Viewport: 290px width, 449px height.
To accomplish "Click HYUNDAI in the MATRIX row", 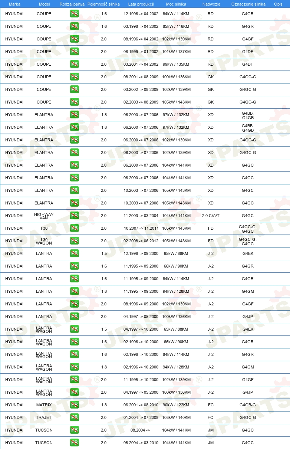I will [x=14, y=405].
